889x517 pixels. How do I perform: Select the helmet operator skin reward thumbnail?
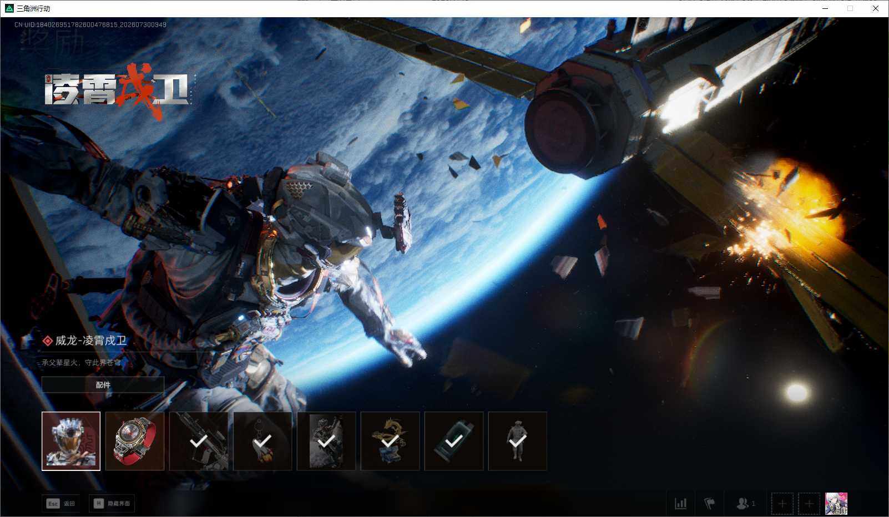tap(71, 441)
